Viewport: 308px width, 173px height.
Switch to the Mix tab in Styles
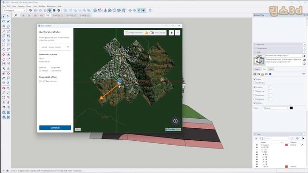click(x=271, y=69)
